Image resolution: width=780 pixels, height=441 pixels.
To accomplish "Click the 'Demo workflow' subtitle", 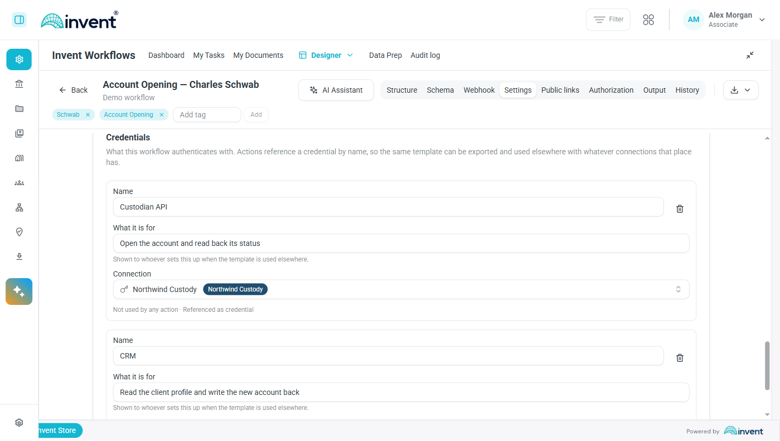I will click(129, 98).
